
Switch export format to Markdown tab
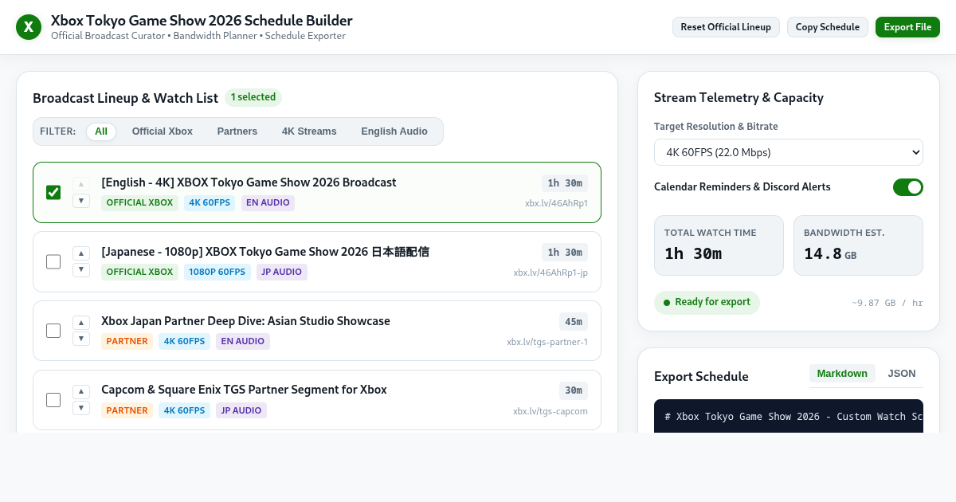pos(842,374)
